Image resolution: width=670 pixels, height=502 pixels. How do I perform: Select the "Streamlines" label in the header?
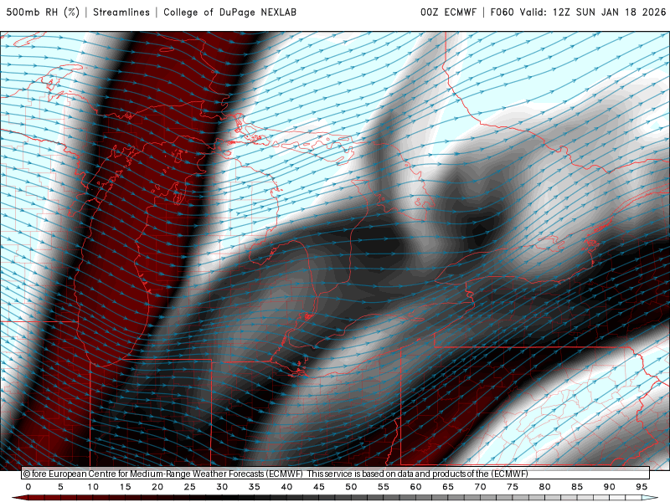click(x=121, y=13)
